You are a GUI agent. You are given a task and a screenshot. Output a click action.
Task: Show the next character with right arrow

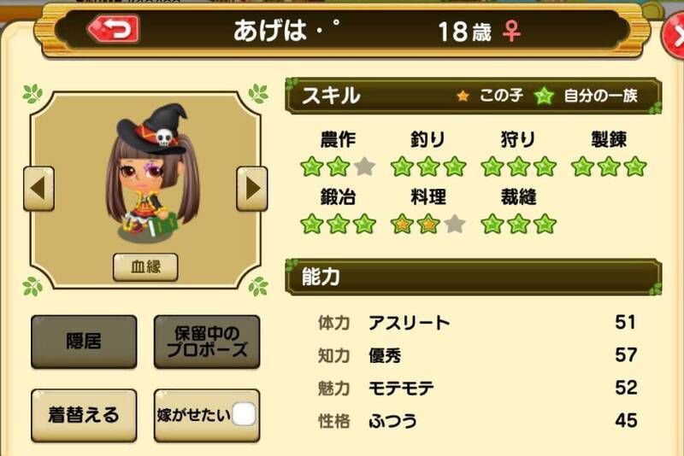pos(251,189)
